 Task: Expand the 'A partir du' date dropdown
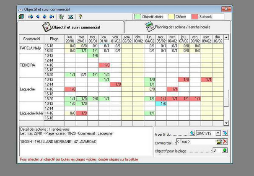[x=219, y=133]
